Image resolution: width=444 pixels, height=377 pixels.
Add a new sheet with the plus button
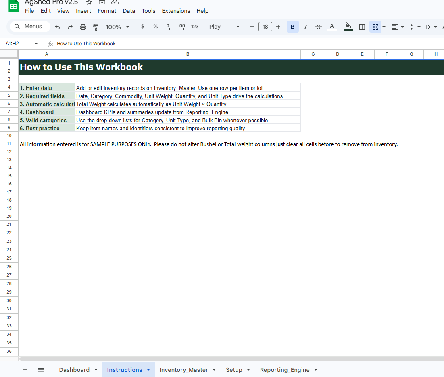click(x=25, y=370)
